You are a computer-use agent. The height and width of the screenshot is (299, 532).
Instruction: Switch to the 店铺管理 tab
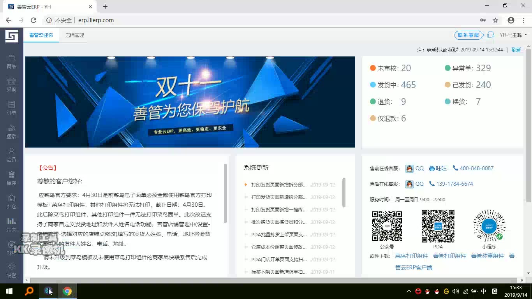(74, 35)
